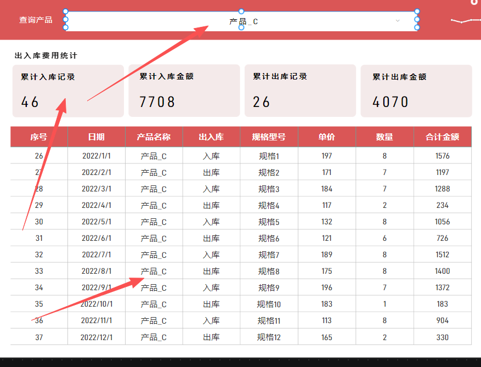Viewport: 481px width, 367px height.
Task: Select the 2022/12/1 date cell
Action: click(x=96, y=337)
